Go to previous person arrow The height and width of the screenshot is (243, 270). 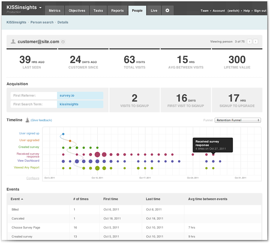[250, 41]
